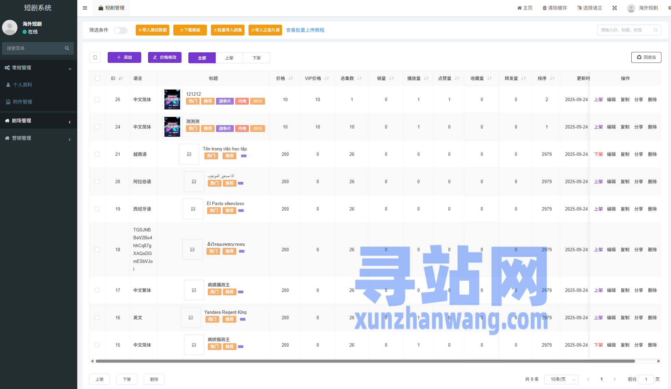Click the 回收站 recycle bin button
This screenshot has height=389, width=671.
(646, 57)
